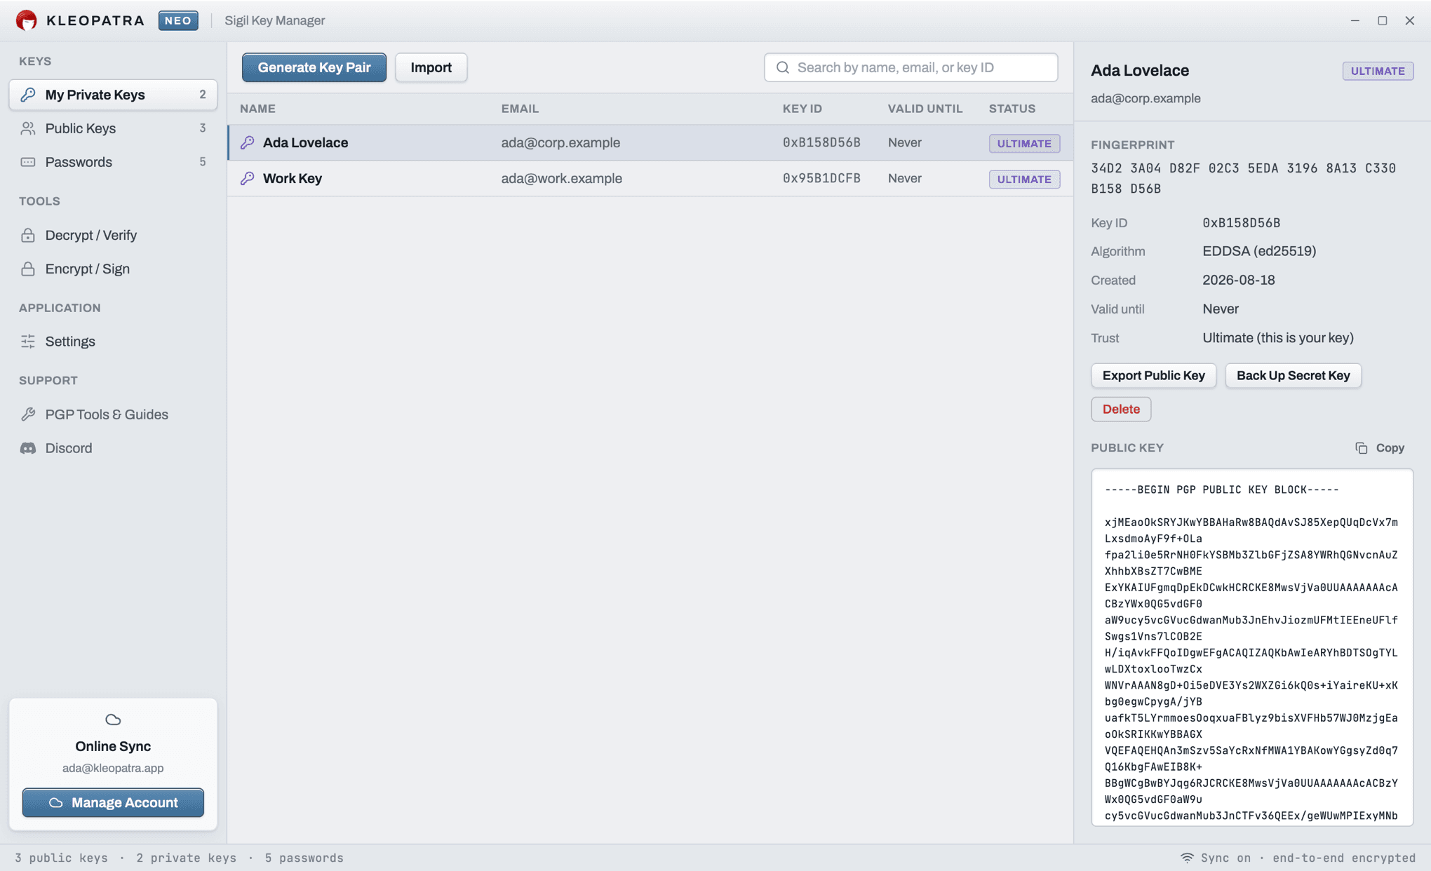Click the ULTIMATE badge in Work Key row
This screenshot has height=871, width=1431.
[1024, 179]
